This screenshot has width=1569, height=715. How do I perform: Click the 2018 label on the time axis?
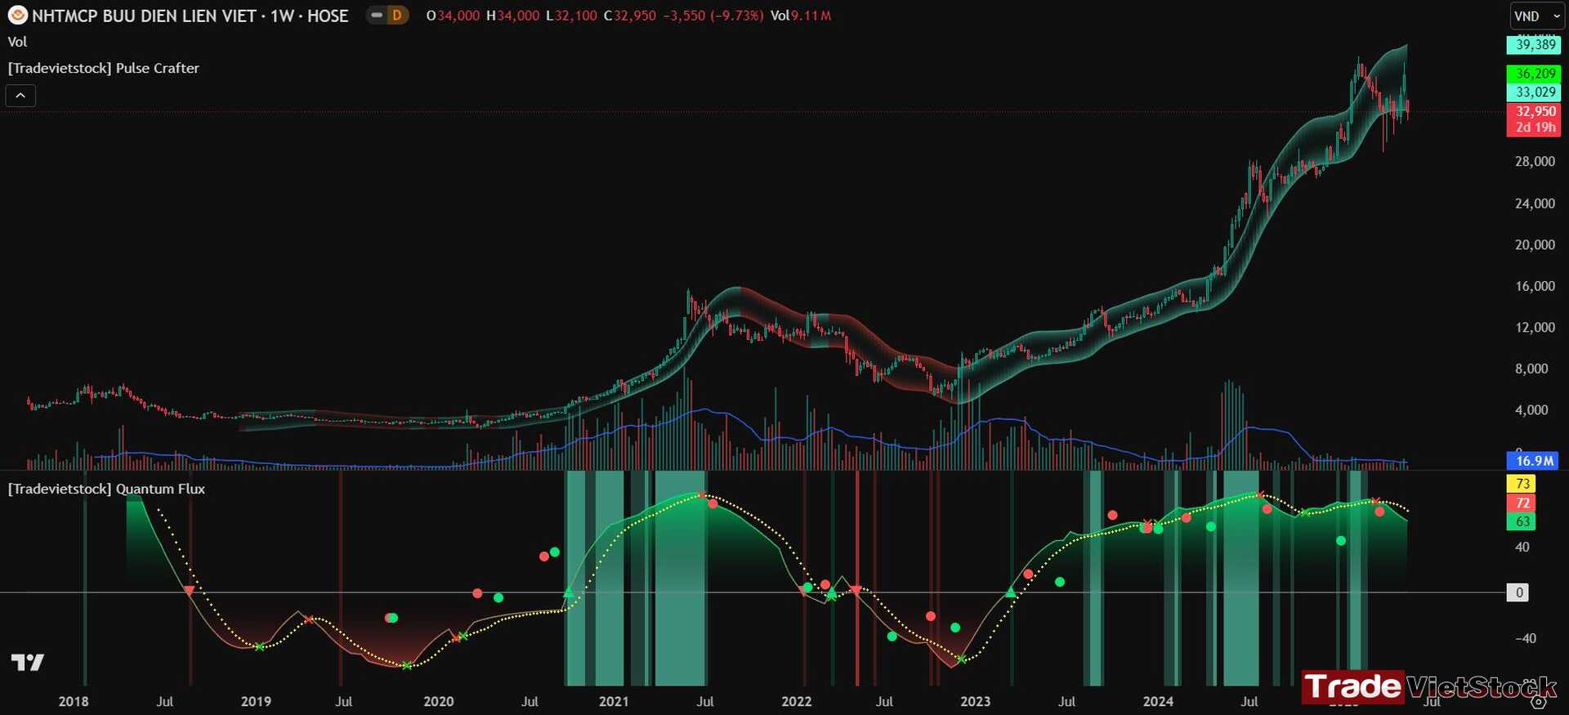click(74, 701)
